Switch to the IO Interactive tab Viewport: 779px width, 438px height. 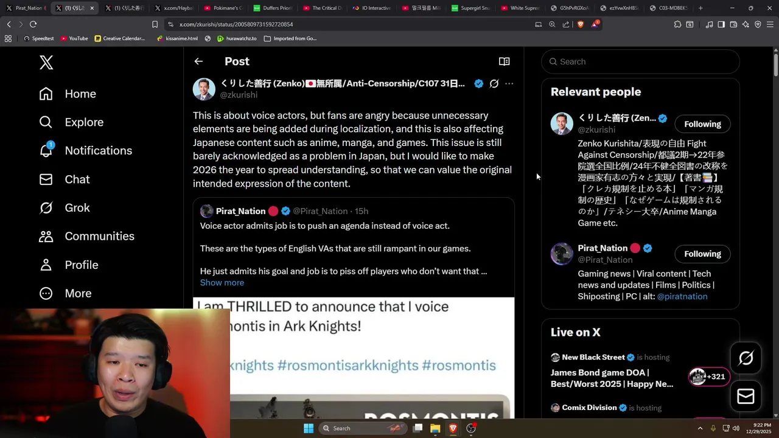371,8
